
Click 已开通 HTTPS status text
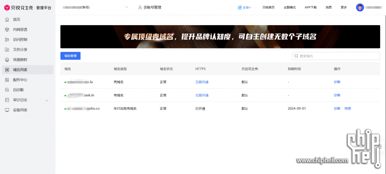click(x=200, y=109)
